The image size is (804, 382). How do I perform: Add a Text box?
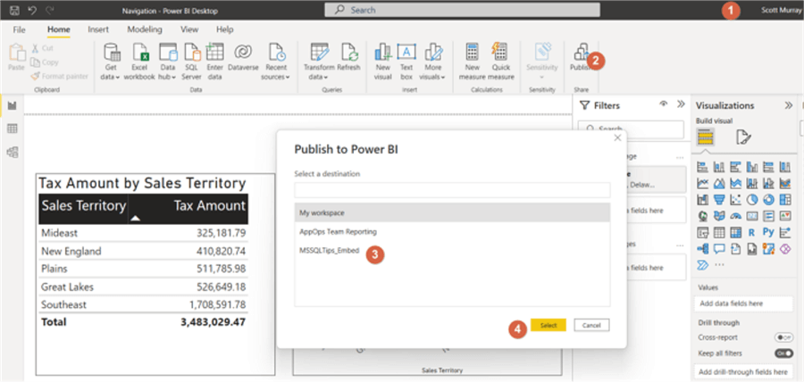pos(406,62)
